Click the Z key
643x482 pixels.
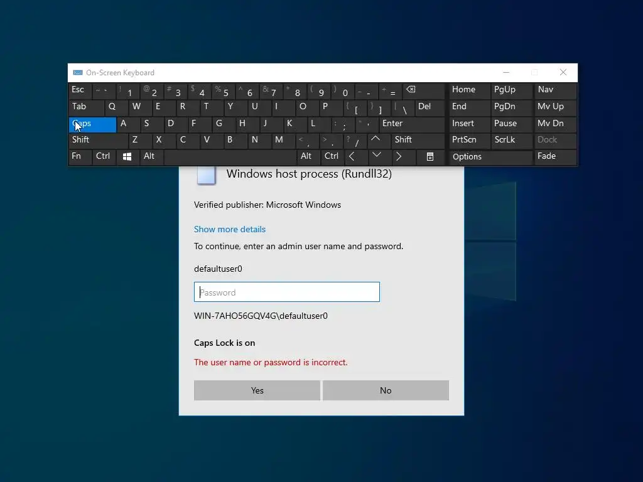pos(140,141)
